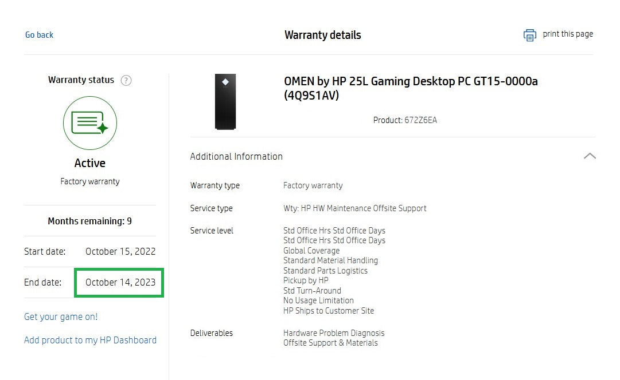Click the warranty status help question mark

coord(126,80)
